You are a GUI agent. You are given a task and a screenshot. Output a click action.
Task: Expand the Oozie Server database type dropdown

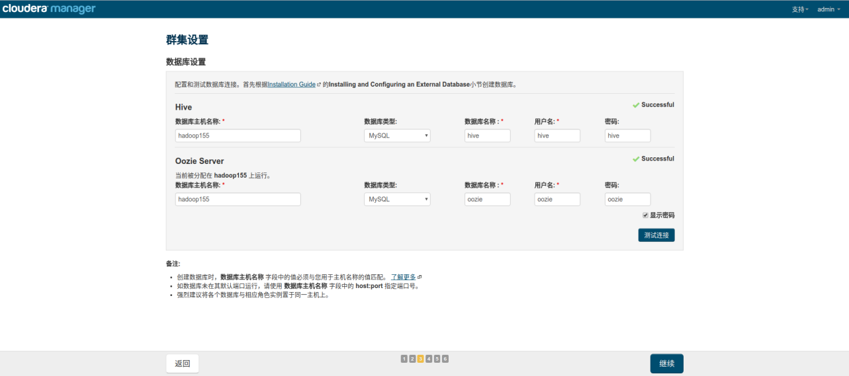[x=397, y=199]
